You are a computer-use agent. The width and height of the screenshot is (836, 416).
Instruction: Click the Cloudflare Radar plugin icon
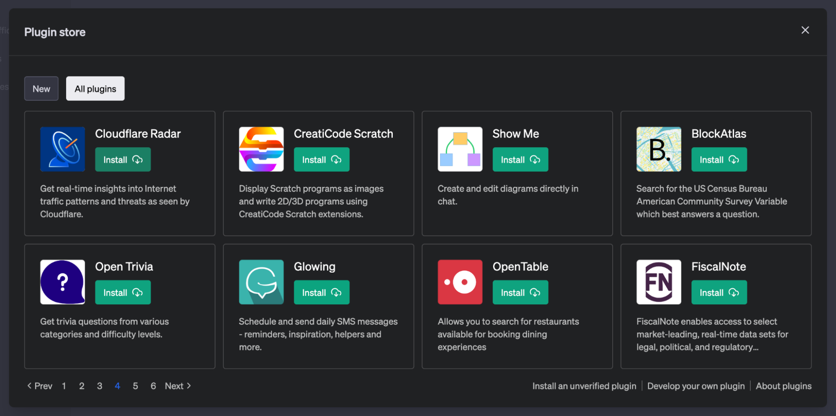[63, 149]
